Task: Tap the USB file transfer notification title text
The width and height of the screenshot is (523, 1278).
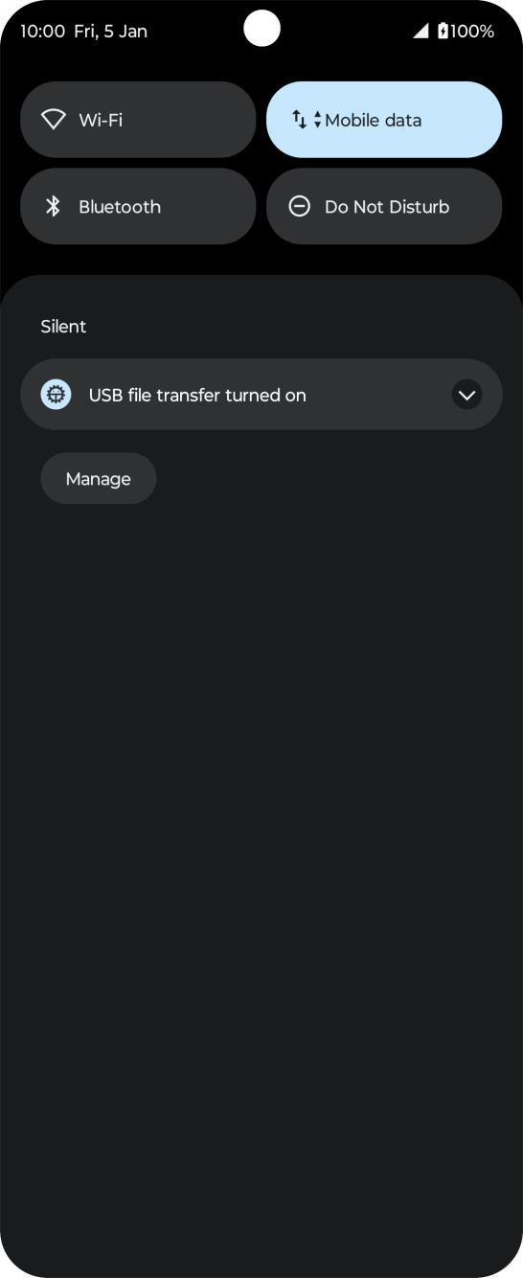Action: tap(197, 395)
